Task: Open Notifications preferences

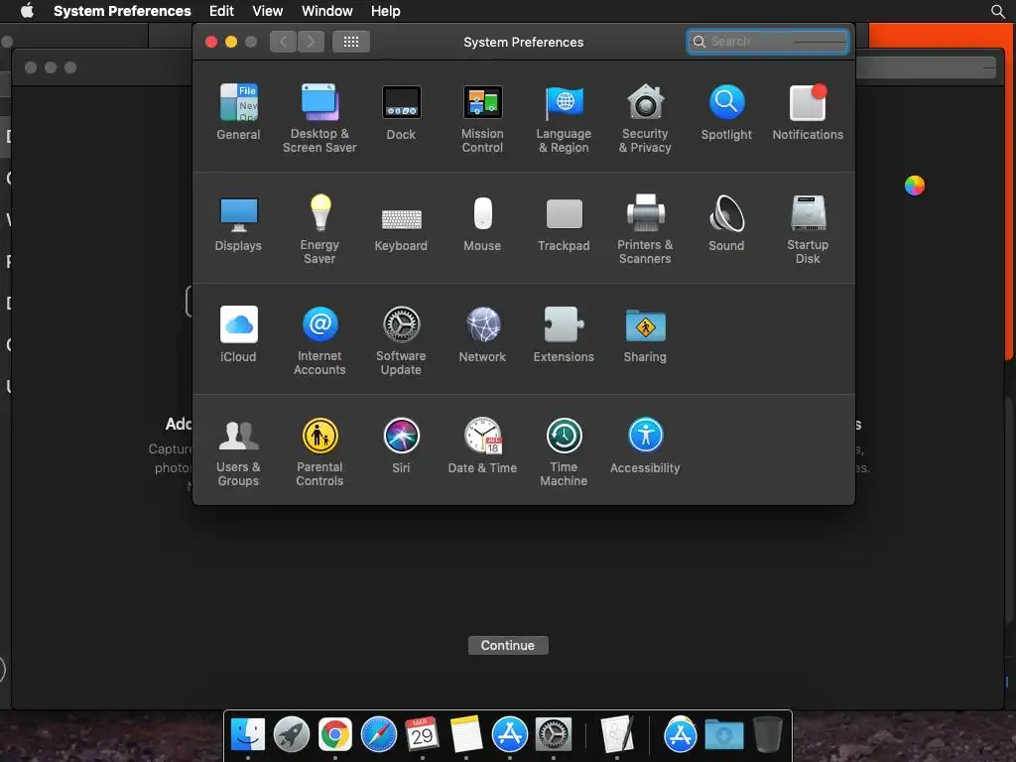Action: (x=808, y=111)
